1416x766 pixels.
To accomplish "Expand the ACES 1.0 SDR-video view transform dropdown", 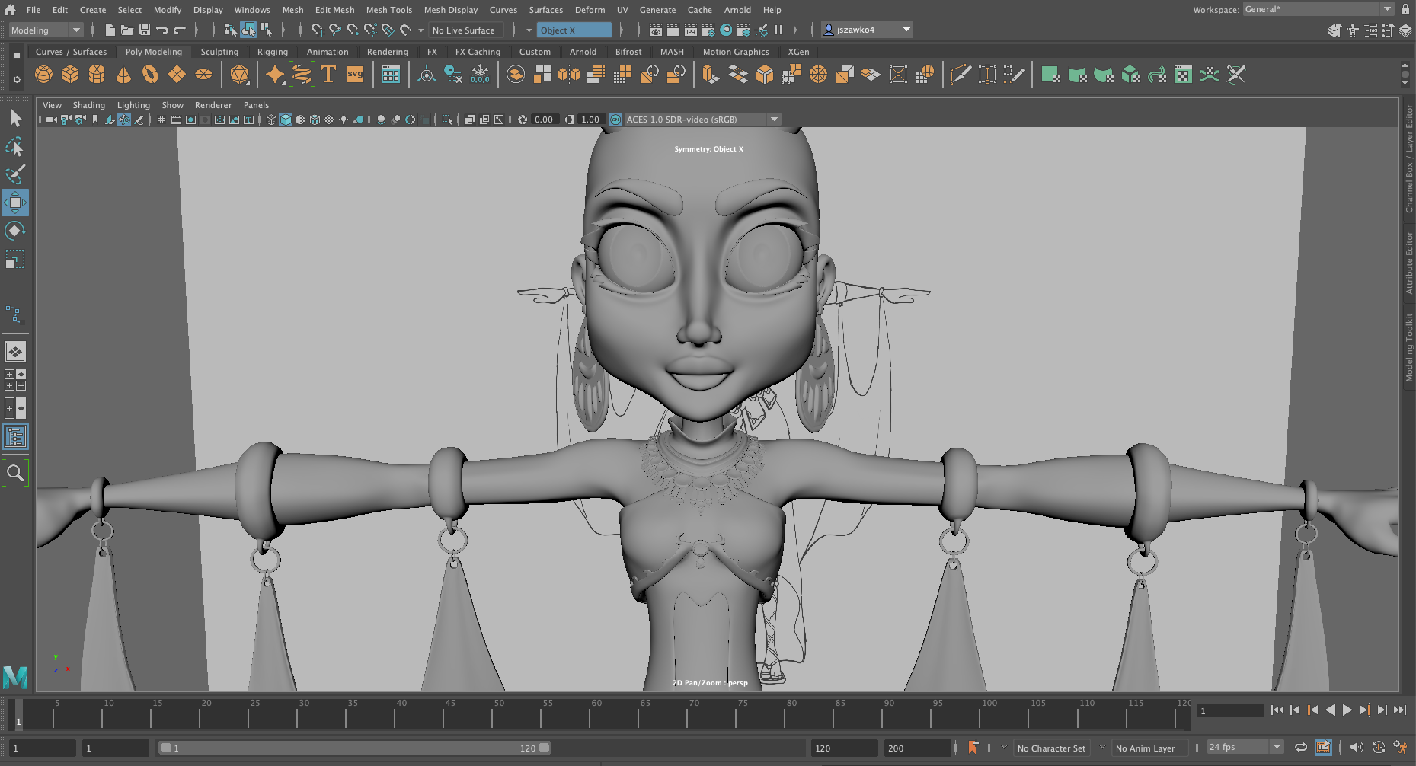I will click(774, 120).
